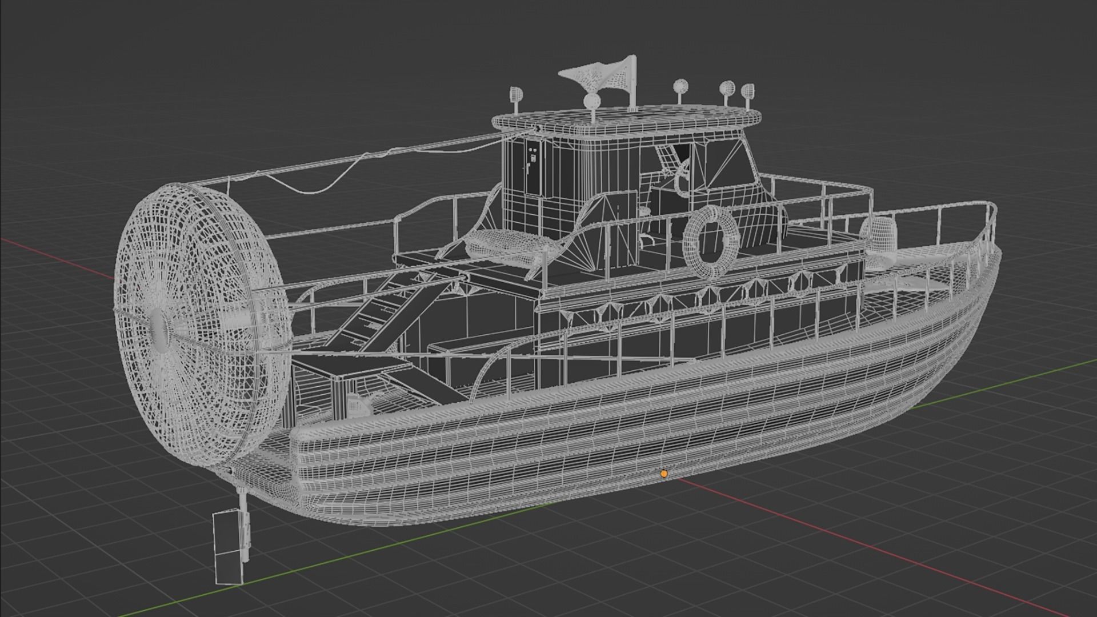Select the life ring on the cabin side
Image resolution: width=1097 pixels, height=617 pixels.
click(711, 242)
